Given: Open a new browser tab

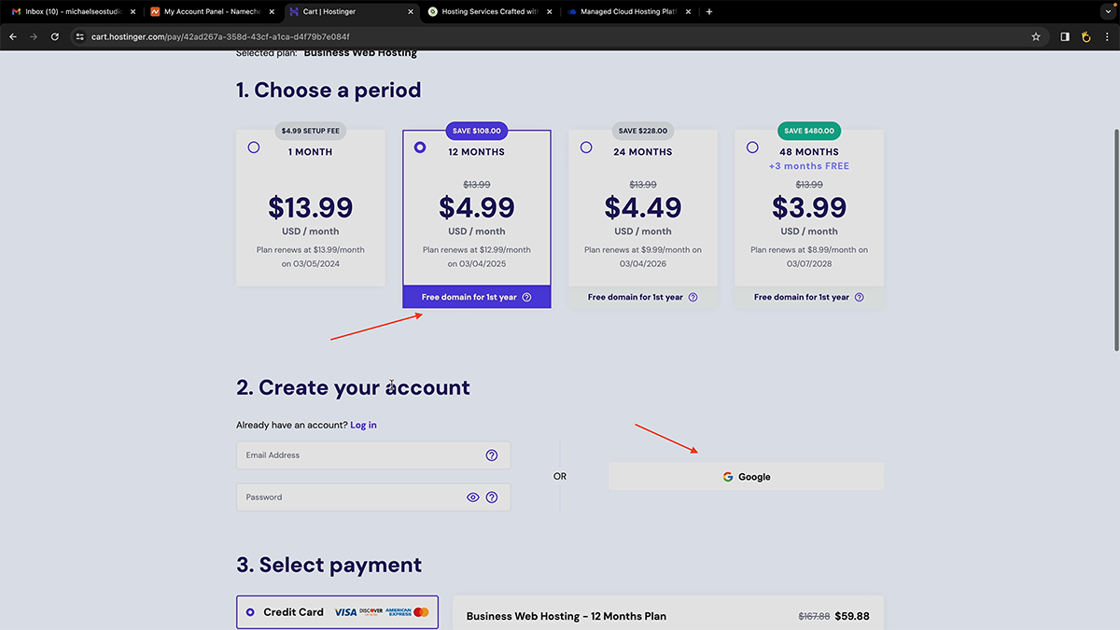Looking at the screenshot, I should [709, 12].
